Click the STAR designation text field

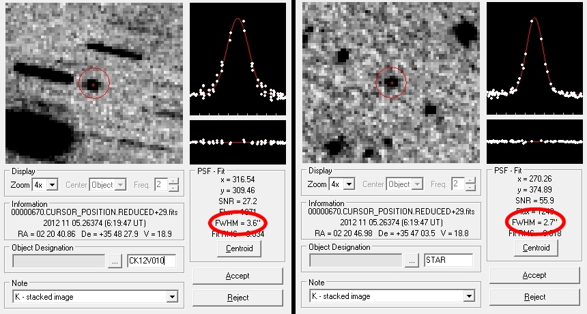448,260
